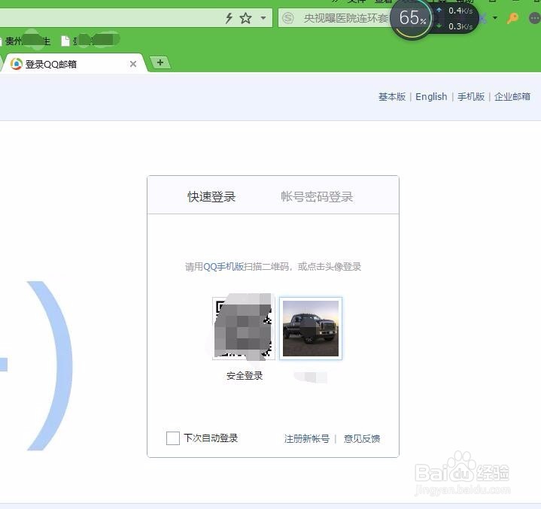This screenshot has height=509, width=541.
Task: Open the dropdown arrow beside the star icon
Action: 263,18
